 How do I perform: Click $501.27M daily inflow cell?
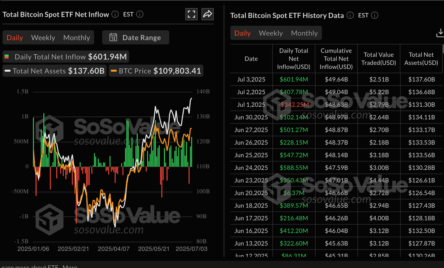(294, 130)
